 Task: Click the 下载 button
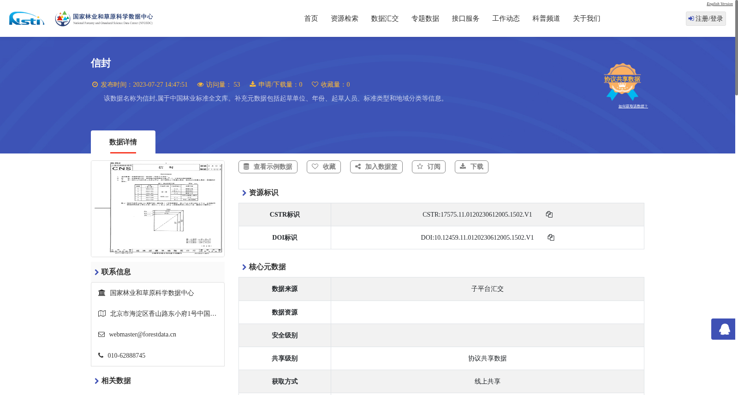[x=471, y=167]
